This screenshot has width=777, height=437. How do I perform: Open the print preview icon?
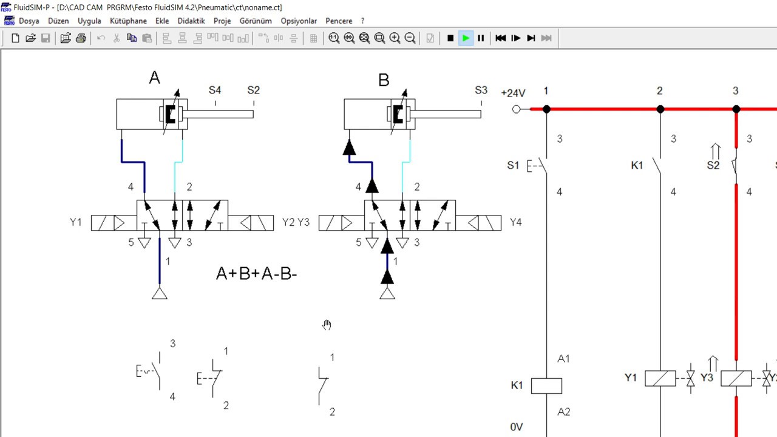pyautogui.click(x=66, y=38)
